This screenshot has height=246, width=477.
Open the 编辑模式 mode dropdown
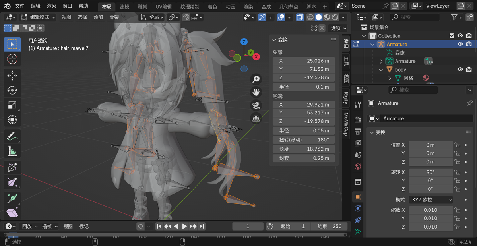[38, 17]
